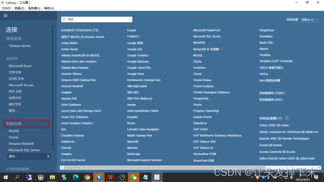Choose Microsoft Access connection
The image size is (324, 182).
[21, 85]
